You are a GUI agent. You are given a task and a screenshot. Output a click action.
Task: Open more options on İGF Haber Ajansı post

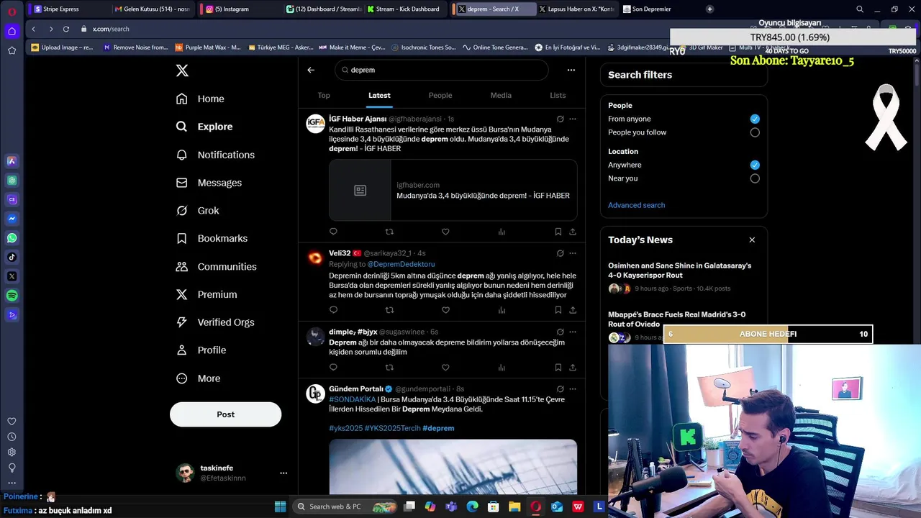pos(573,119)
